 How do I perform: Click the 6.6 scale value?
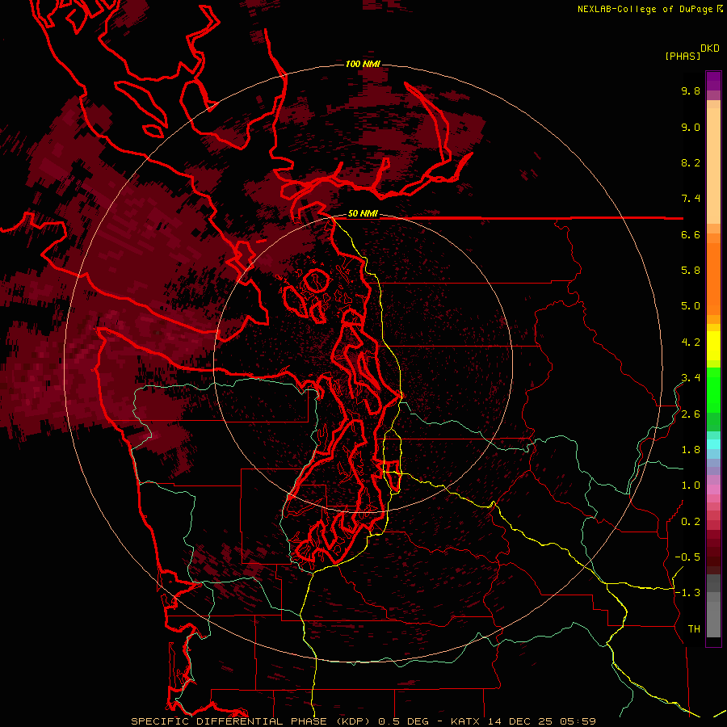click(x=691, y=234)
